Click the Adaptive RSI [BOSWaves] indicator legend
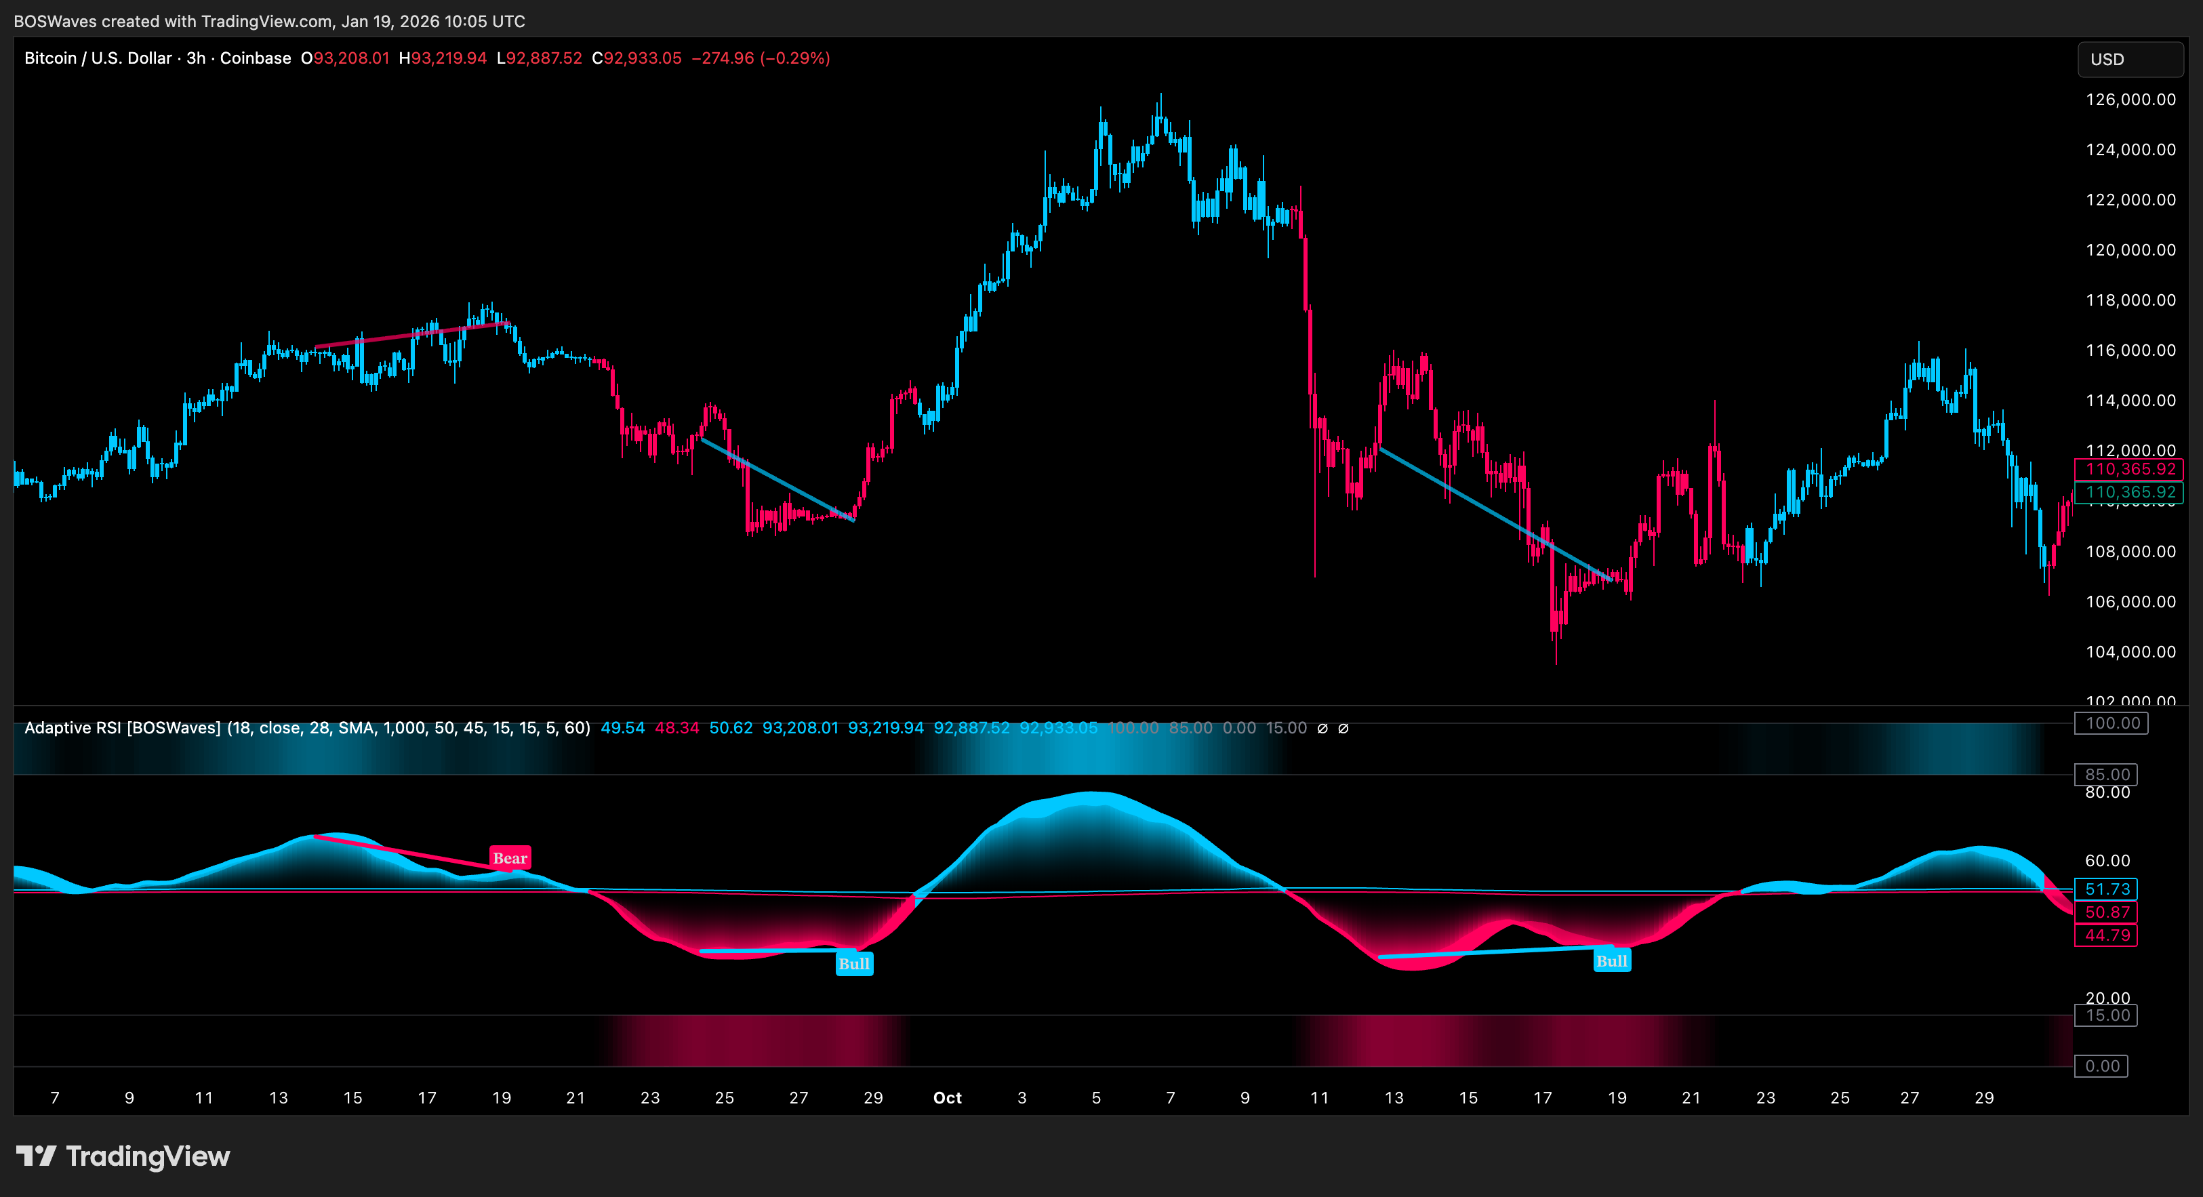The width and height of the screenshot is (2203, 1197). pyautogui.click(x=307, y=727)
